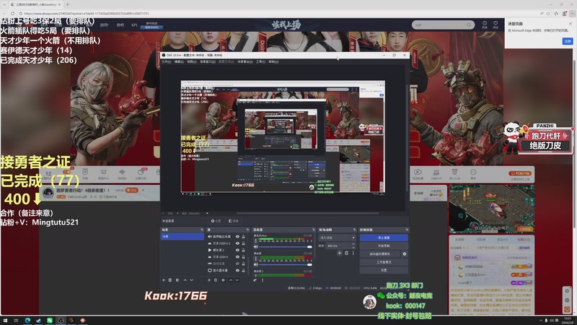Delete selected scene with Scenes trash icon
This screenshot has width=577, height=325.
point(170,280)
